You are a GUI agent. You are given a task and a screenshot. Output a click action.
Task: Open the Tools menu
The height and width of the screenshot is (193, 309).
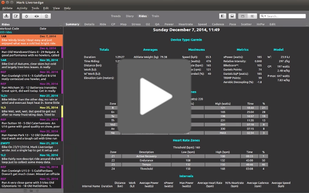pos(35,8)
